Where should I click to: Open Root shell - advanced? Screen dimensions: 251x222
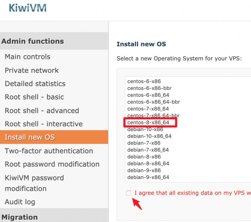[x=42, y=110]
